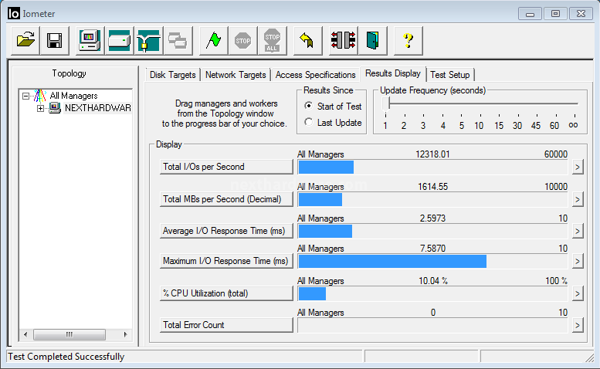Click Topology scrollbar right arrow
Viewport: 600px width, 369px height.
tap(125, 334)
